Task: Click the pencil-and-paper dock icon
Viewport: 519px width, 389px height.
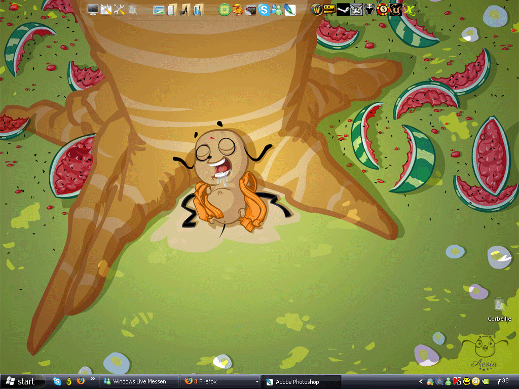Action: coord(106,9)
